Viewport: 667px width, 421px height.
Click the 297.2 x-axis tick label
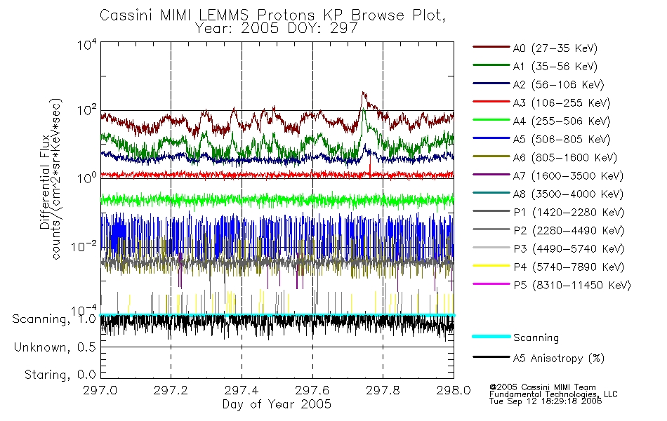(x=171, y=390)
